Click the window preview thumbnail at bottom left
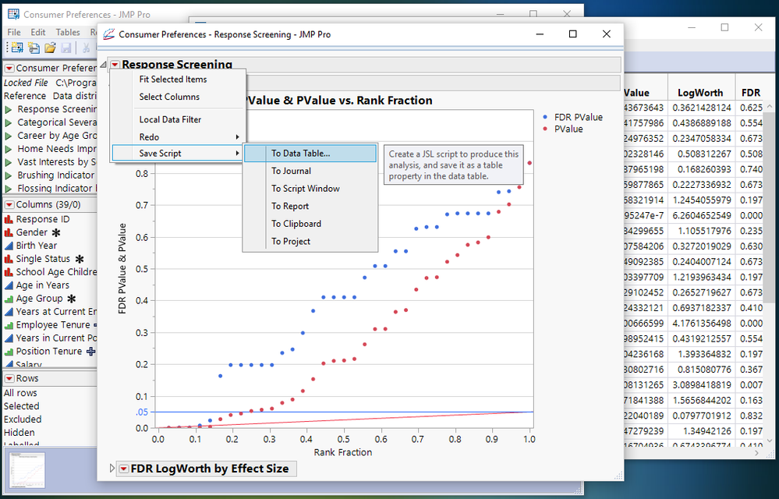The height and width of the screenshot is (499, 779). pyautogui.click(x=26, y=471)
